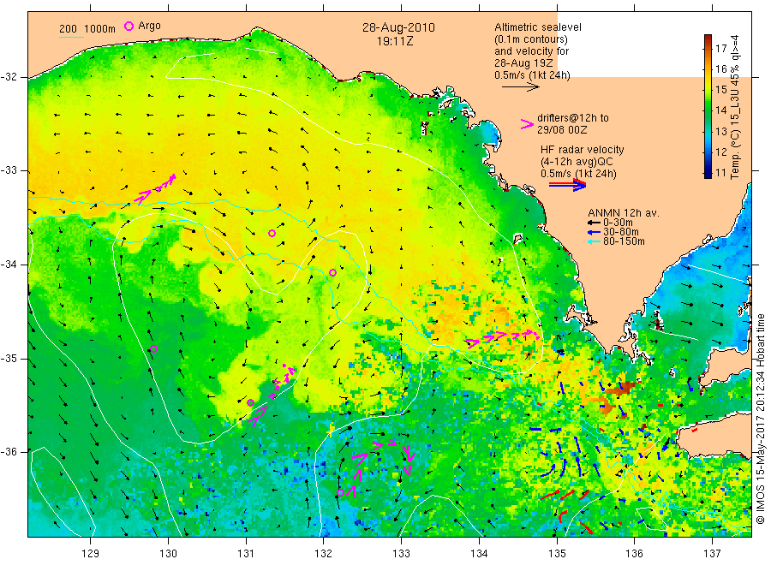This screenshot has width=771, height=565.
Task: Click the IMOS copyright timestamp text
Action: [x=761, y=419]
